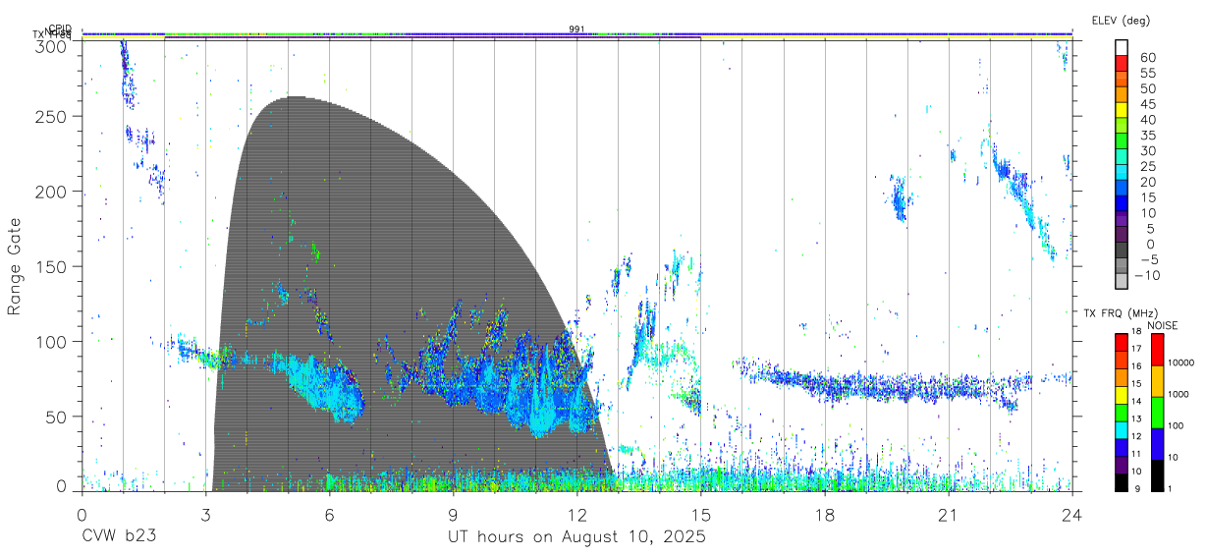Image resolution: width=1206 pixels, height=557 pixels.
Task: Click the hour 3 tick label on time axis
Action: pyautogui.click(x=206, y=514)
